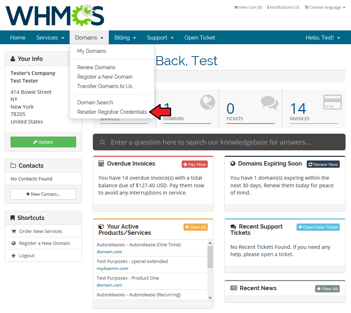
Task: Click Logout shortcut
Action: click(43, 255)
